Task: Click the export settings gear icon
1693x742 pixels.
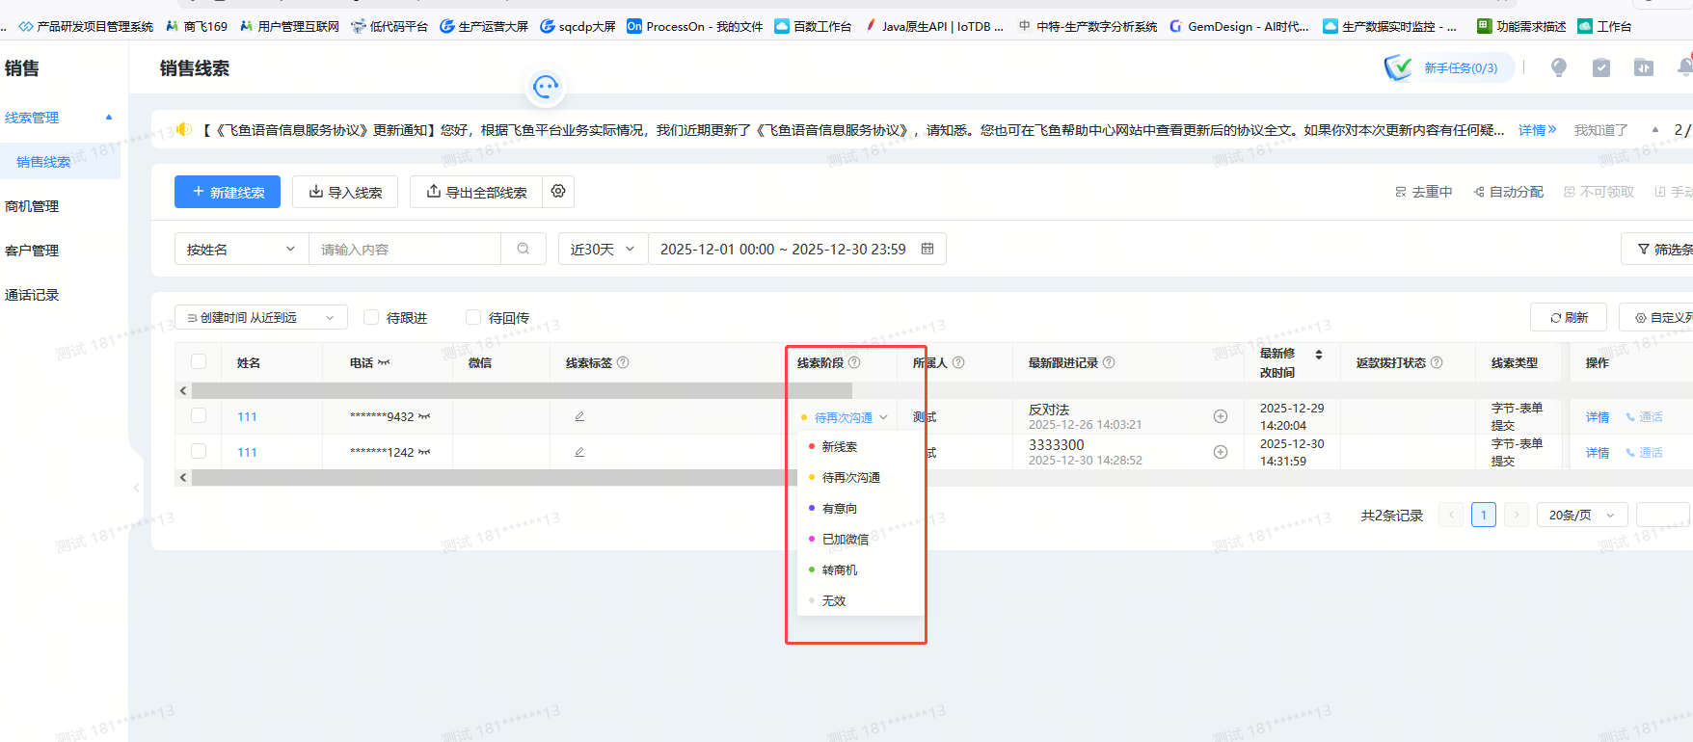Action: (x=558, y=192)
